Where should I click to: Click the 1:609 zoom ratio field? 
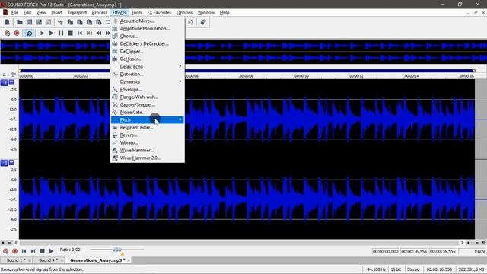(x=472, y=252)
